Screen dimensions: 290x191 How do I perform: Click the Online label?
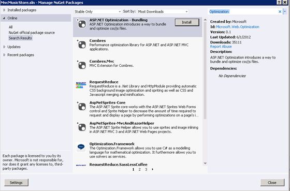pyautogui.click(x=12, y=18)
